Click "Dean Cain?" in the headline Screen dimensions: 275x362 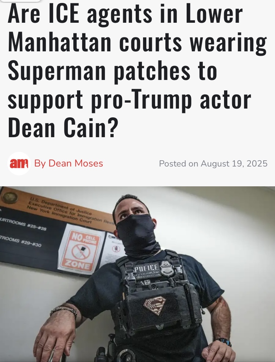coord(63,127)
